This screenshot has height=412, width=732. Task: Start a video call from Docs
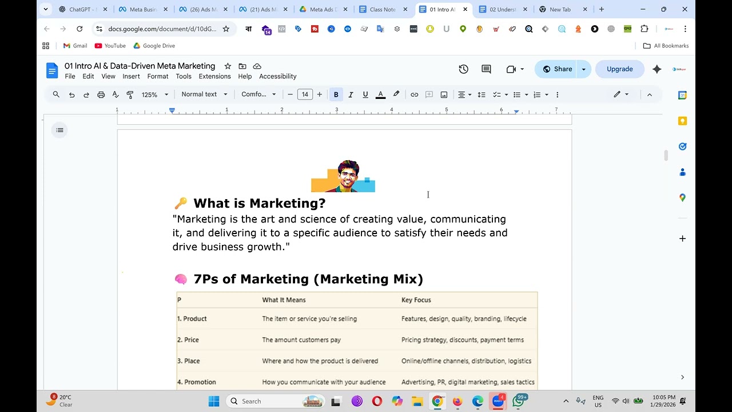point(511,69)
